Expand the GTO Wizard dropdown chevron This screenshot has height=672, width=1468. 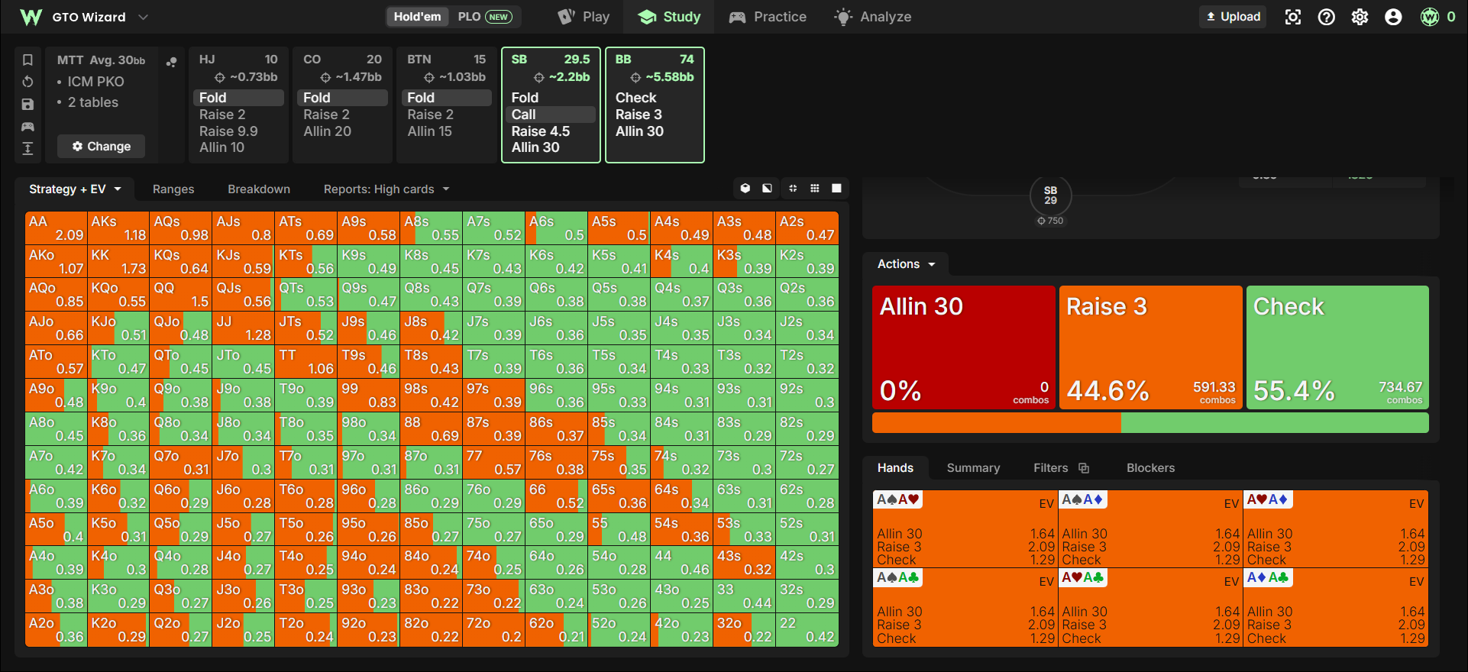tap(143, 17)
